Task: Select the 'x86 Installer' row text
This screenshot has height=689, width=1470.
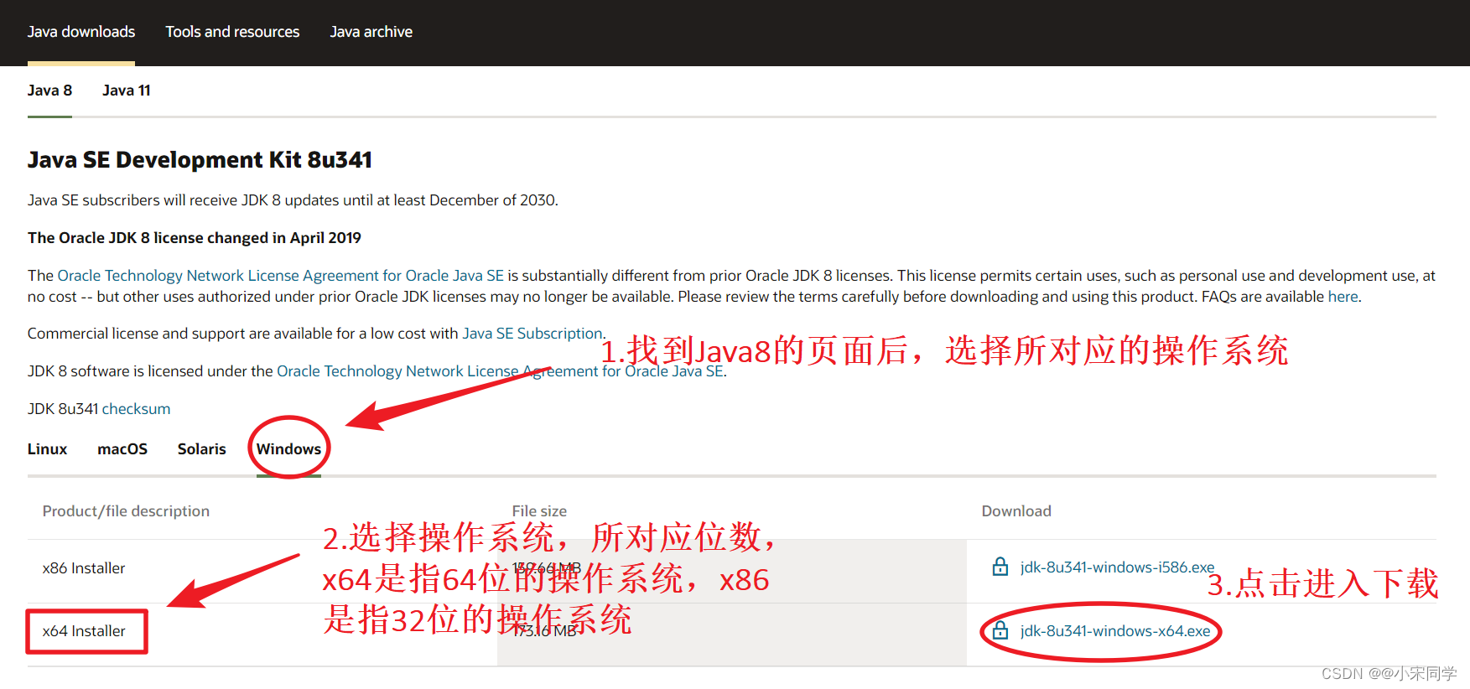Action: [84, 568]
